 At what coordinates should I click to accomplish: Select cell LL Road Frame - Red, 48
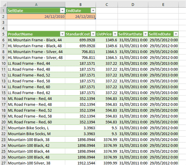(36, 69)
